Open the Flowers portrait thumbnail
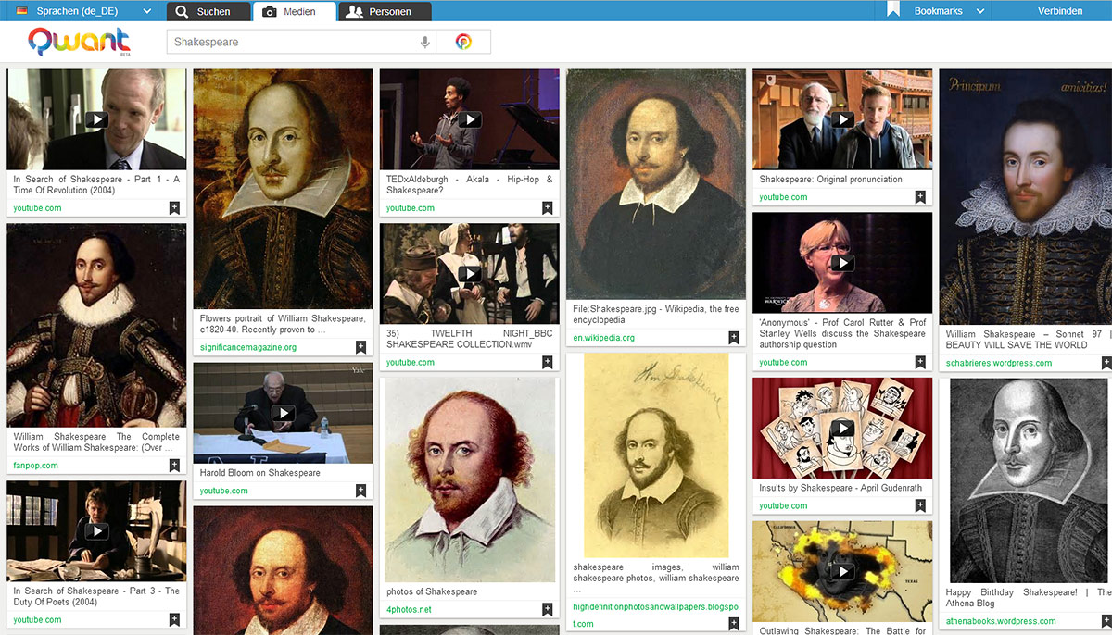1112x635 pixels. click(x=283, y=189)
